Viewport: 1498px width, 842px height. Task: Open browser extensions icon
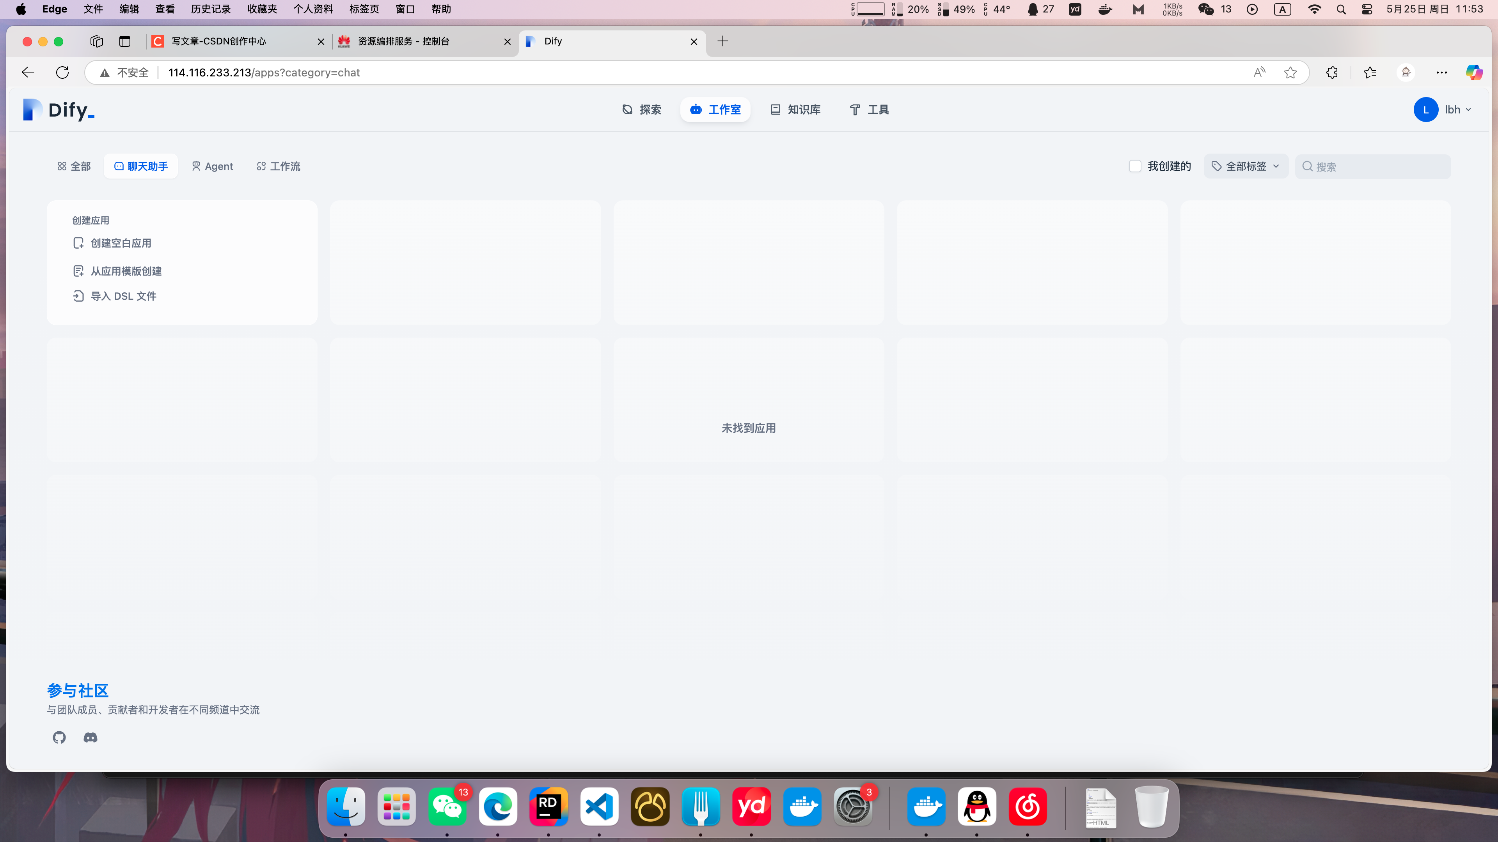coord(1332,73)
